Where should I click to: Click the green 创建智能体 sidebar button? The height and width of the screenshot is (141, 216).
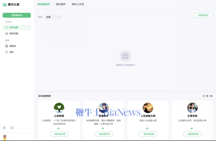pyautogui.click(x=17, y=15)
